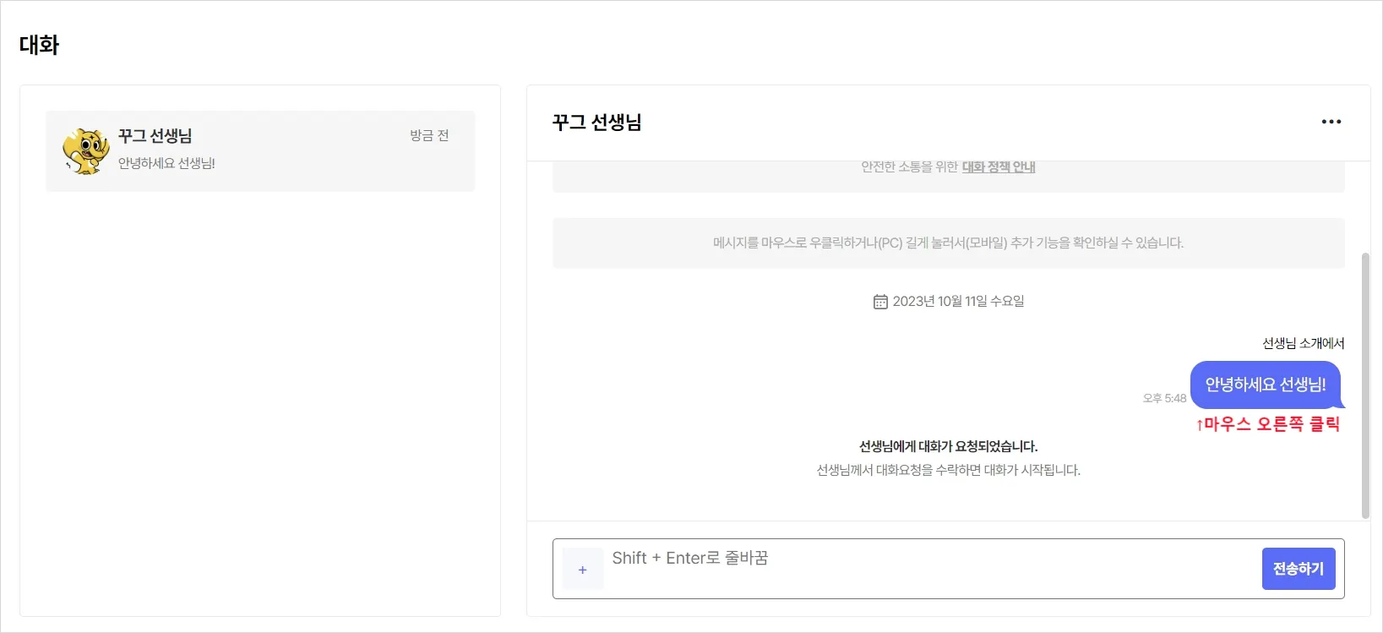The image size is (1383, 633).
Task: Click the plus attachment icon in message box
Action: [583, 570]
